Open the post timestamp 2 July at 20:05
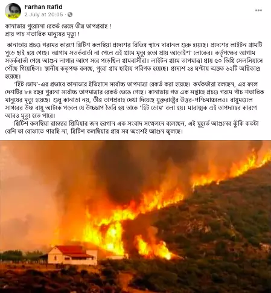The height and width of the screenshot is (293, 271). [x=43, y=14]
